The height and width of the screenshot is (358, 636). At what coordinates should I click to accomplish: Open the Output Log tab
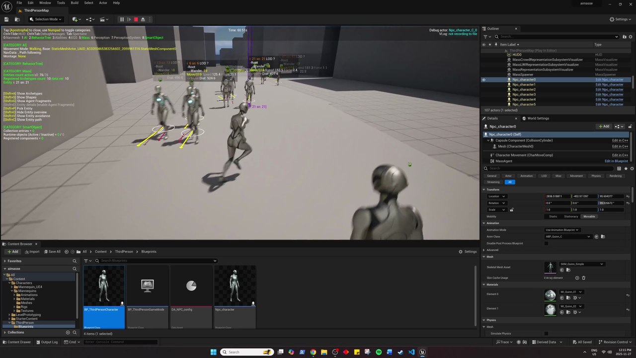pyautogui.click(x=46, y=342)
